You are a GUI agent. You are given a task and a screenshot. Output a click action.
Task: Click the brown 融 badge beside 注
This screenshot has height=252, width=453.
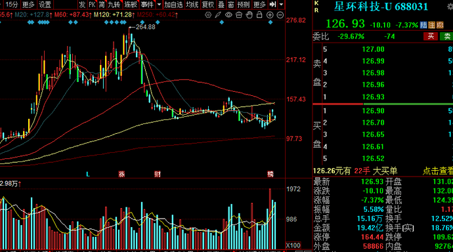(x=440, y=25)
